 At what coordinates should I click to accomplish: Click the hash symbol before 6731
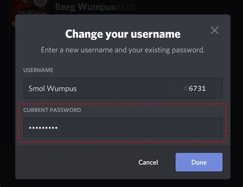pyautogui.click(x=185, y=89)
